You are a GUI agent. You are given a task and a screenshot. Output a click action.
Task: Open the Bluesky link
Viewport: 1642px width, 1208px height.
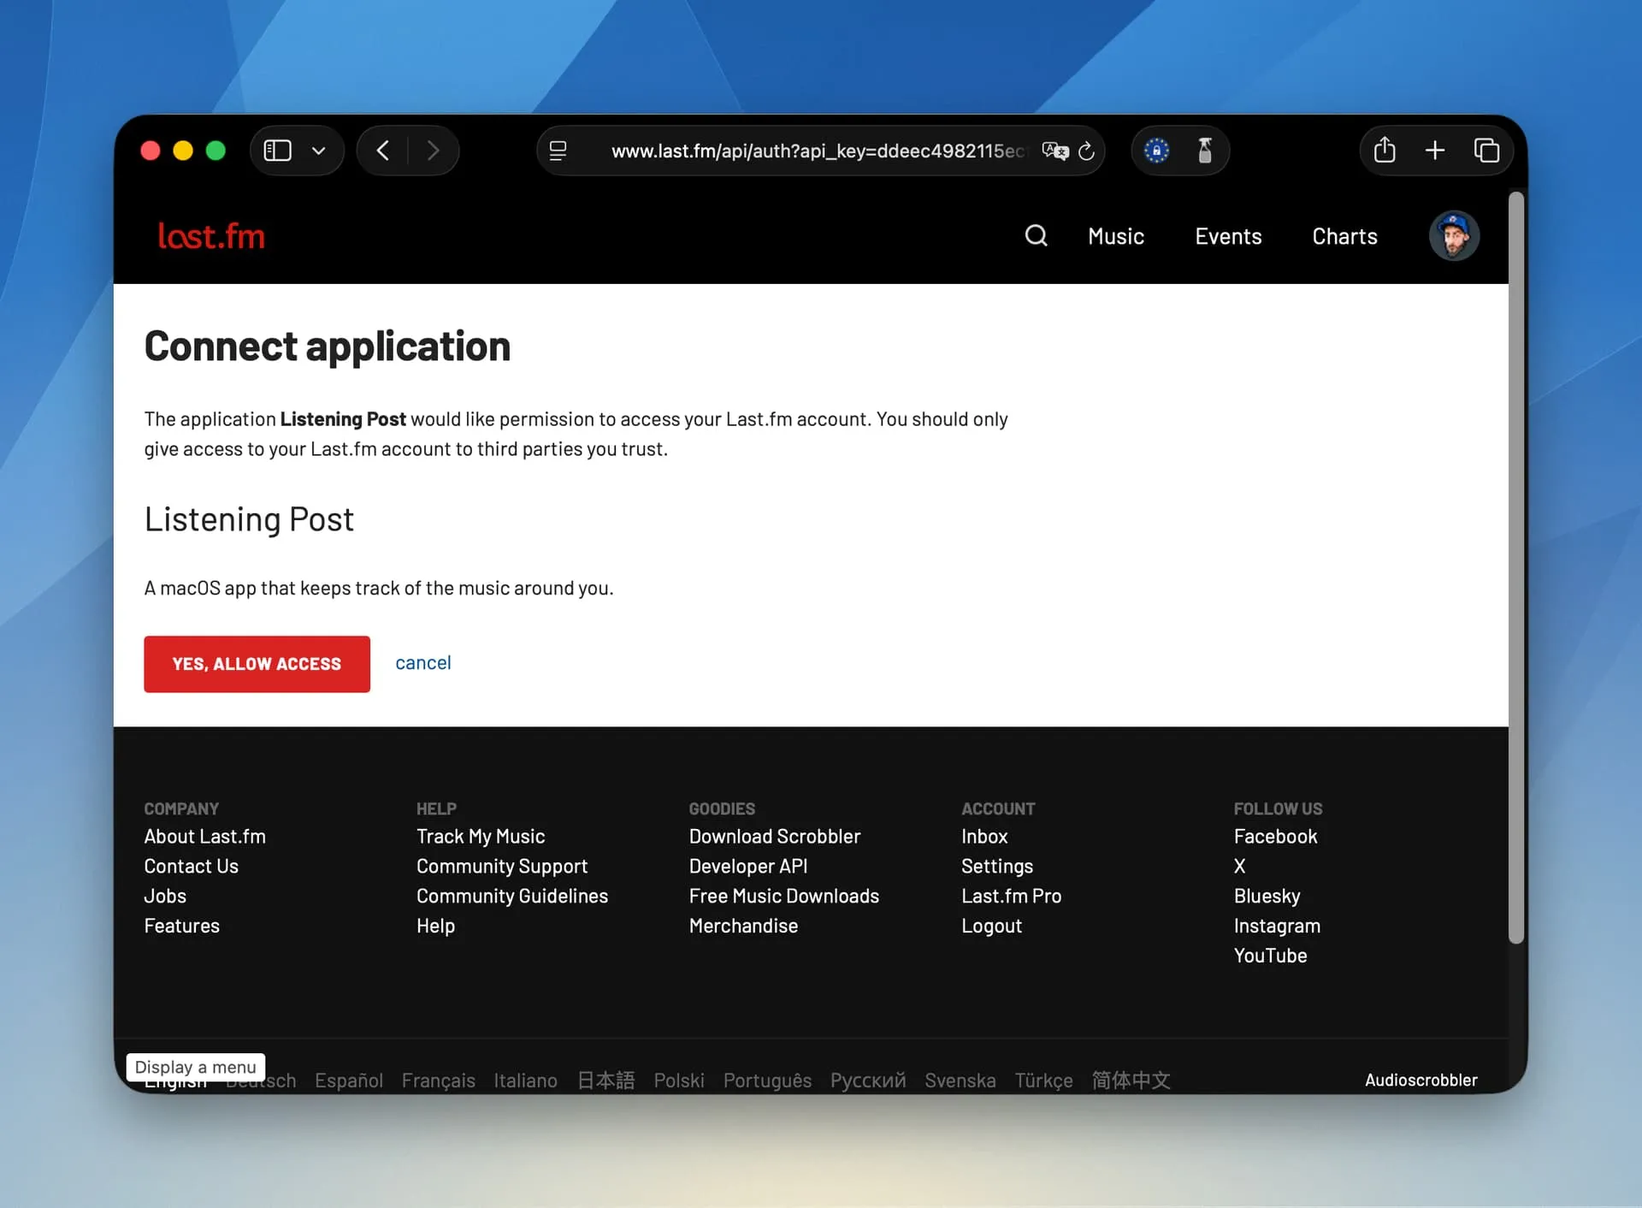(1267, 896)
